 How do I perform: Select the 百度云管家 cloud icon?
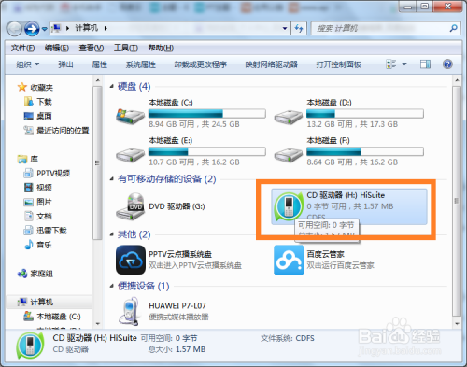(289, 260)
